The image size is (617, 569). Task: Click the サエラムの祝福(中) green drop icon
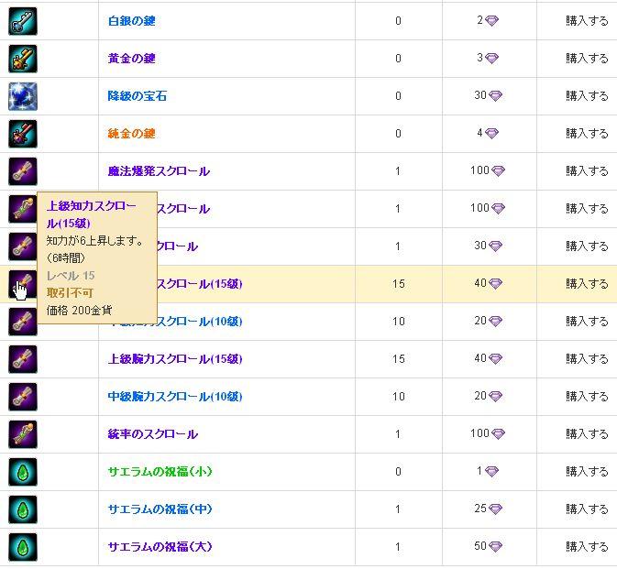[23, 509]
